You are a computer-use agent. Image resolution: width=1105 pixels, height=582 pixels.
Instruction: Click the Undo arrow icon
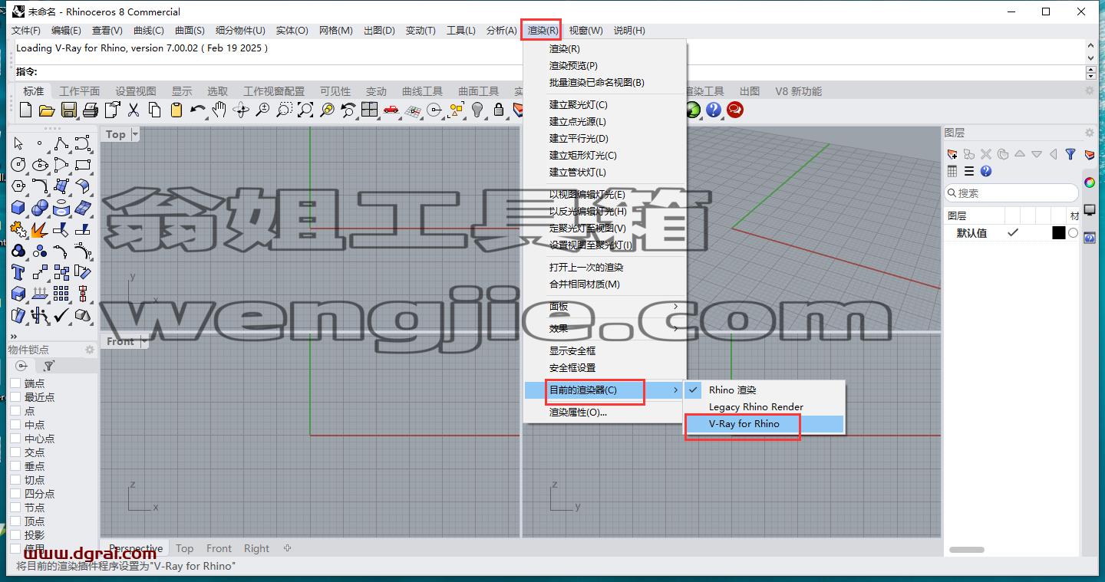point(198,110)
